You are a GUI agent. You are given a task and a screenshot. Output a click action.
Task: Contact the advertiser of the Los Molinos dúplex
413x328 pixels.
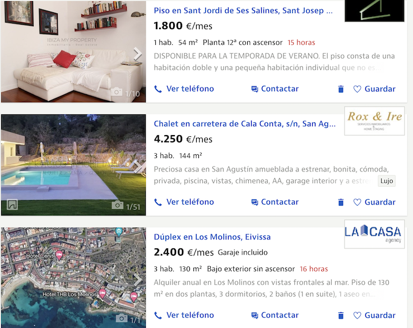[275, 315]
